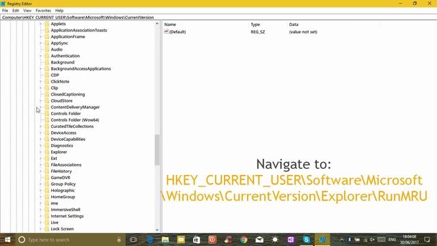Image resolution: width=437 pixels, height=246 pixels.
Task: Show hidden tray icons chevron
Action: tap(341, 240)
